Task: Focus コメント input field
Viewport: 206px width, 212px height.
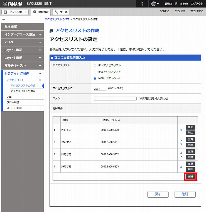Action: click(115, 98)
